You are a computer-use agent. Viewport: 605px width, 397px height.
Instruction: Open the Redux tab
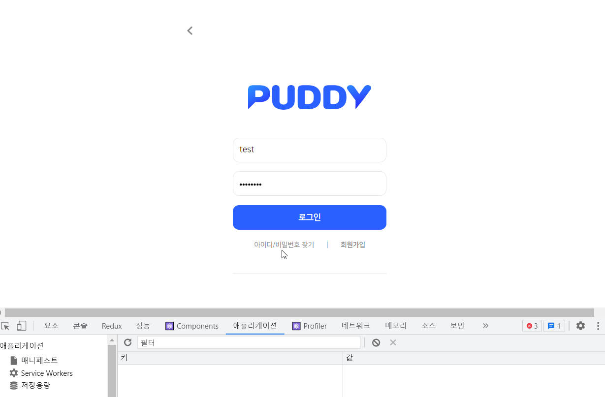(112, 326)
